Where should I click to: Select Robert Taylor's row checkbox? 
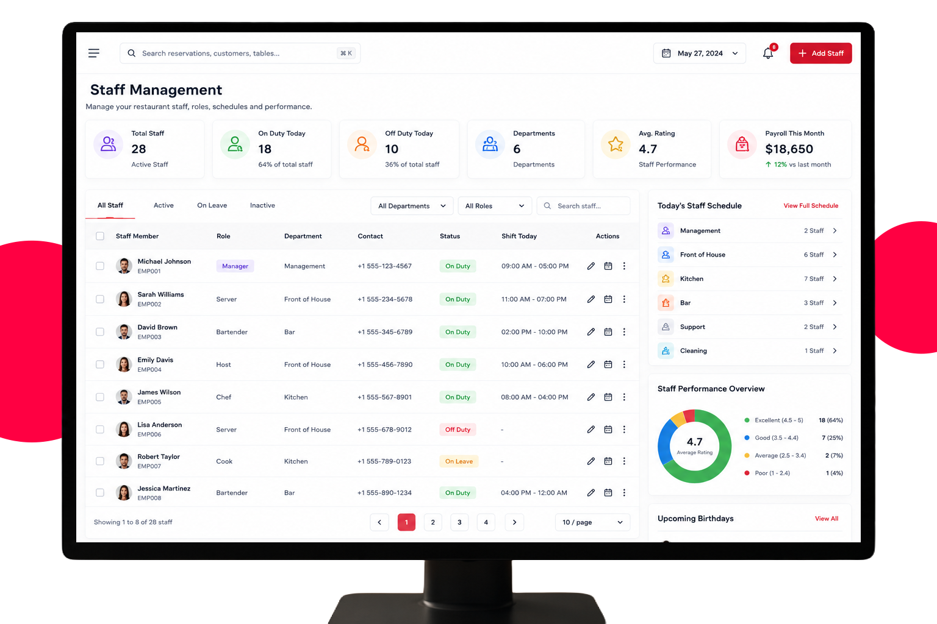click(100, 461)
